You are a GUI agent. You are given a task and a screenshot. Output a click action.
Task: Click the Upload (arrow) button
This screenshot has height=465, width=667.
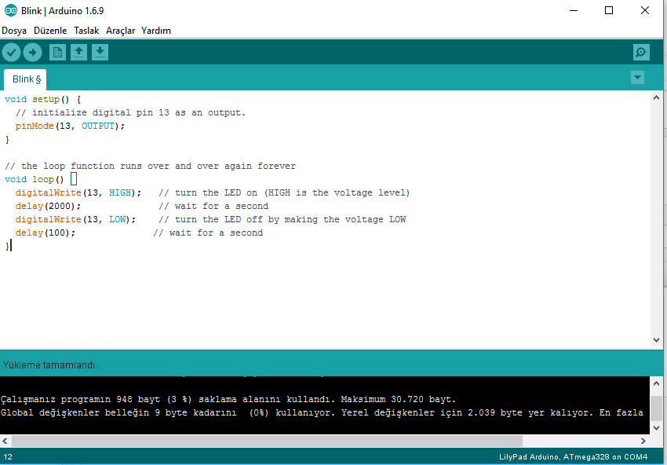[32, 52]
